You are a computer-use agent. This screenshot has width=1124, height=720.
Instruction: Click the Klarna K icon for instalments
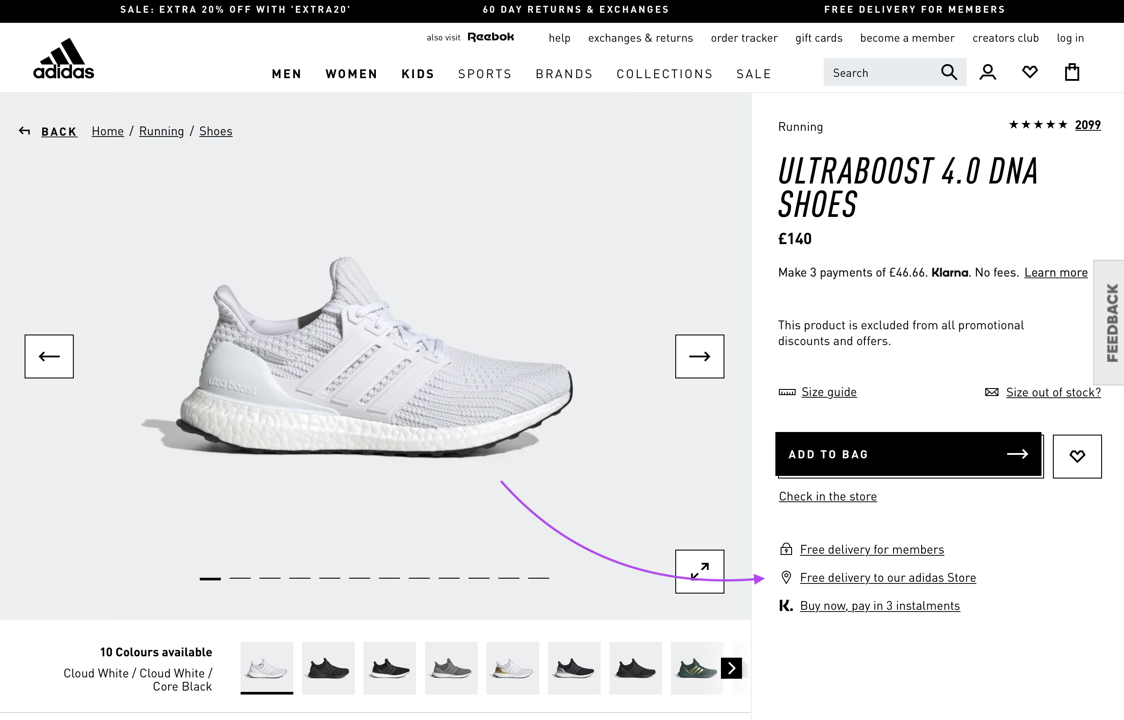tap(785, 605)
